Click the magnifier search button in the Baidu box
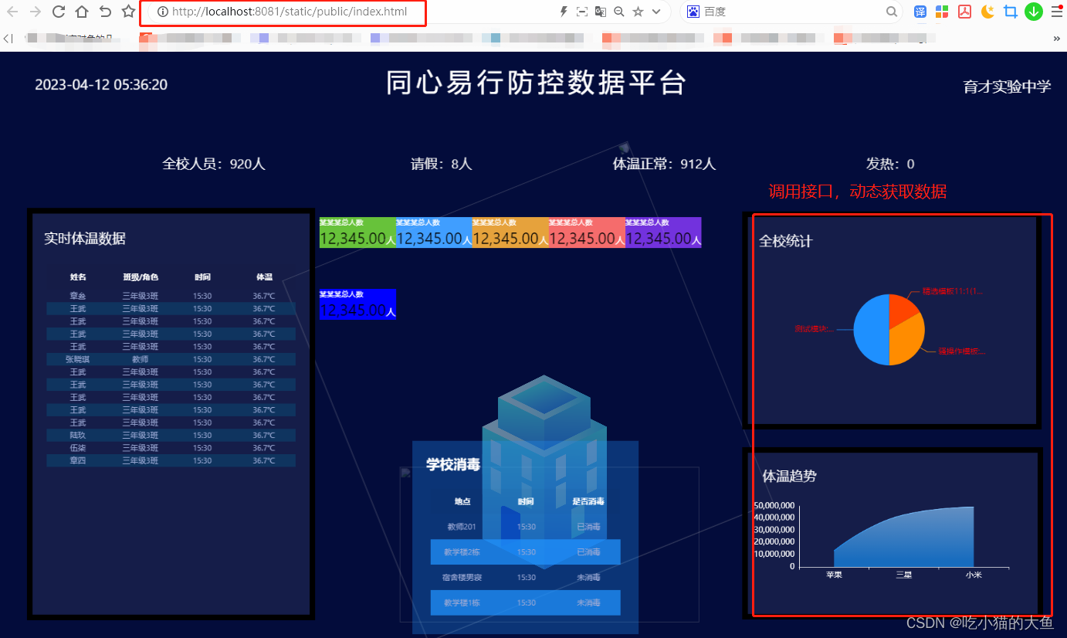 coord(892,12)
